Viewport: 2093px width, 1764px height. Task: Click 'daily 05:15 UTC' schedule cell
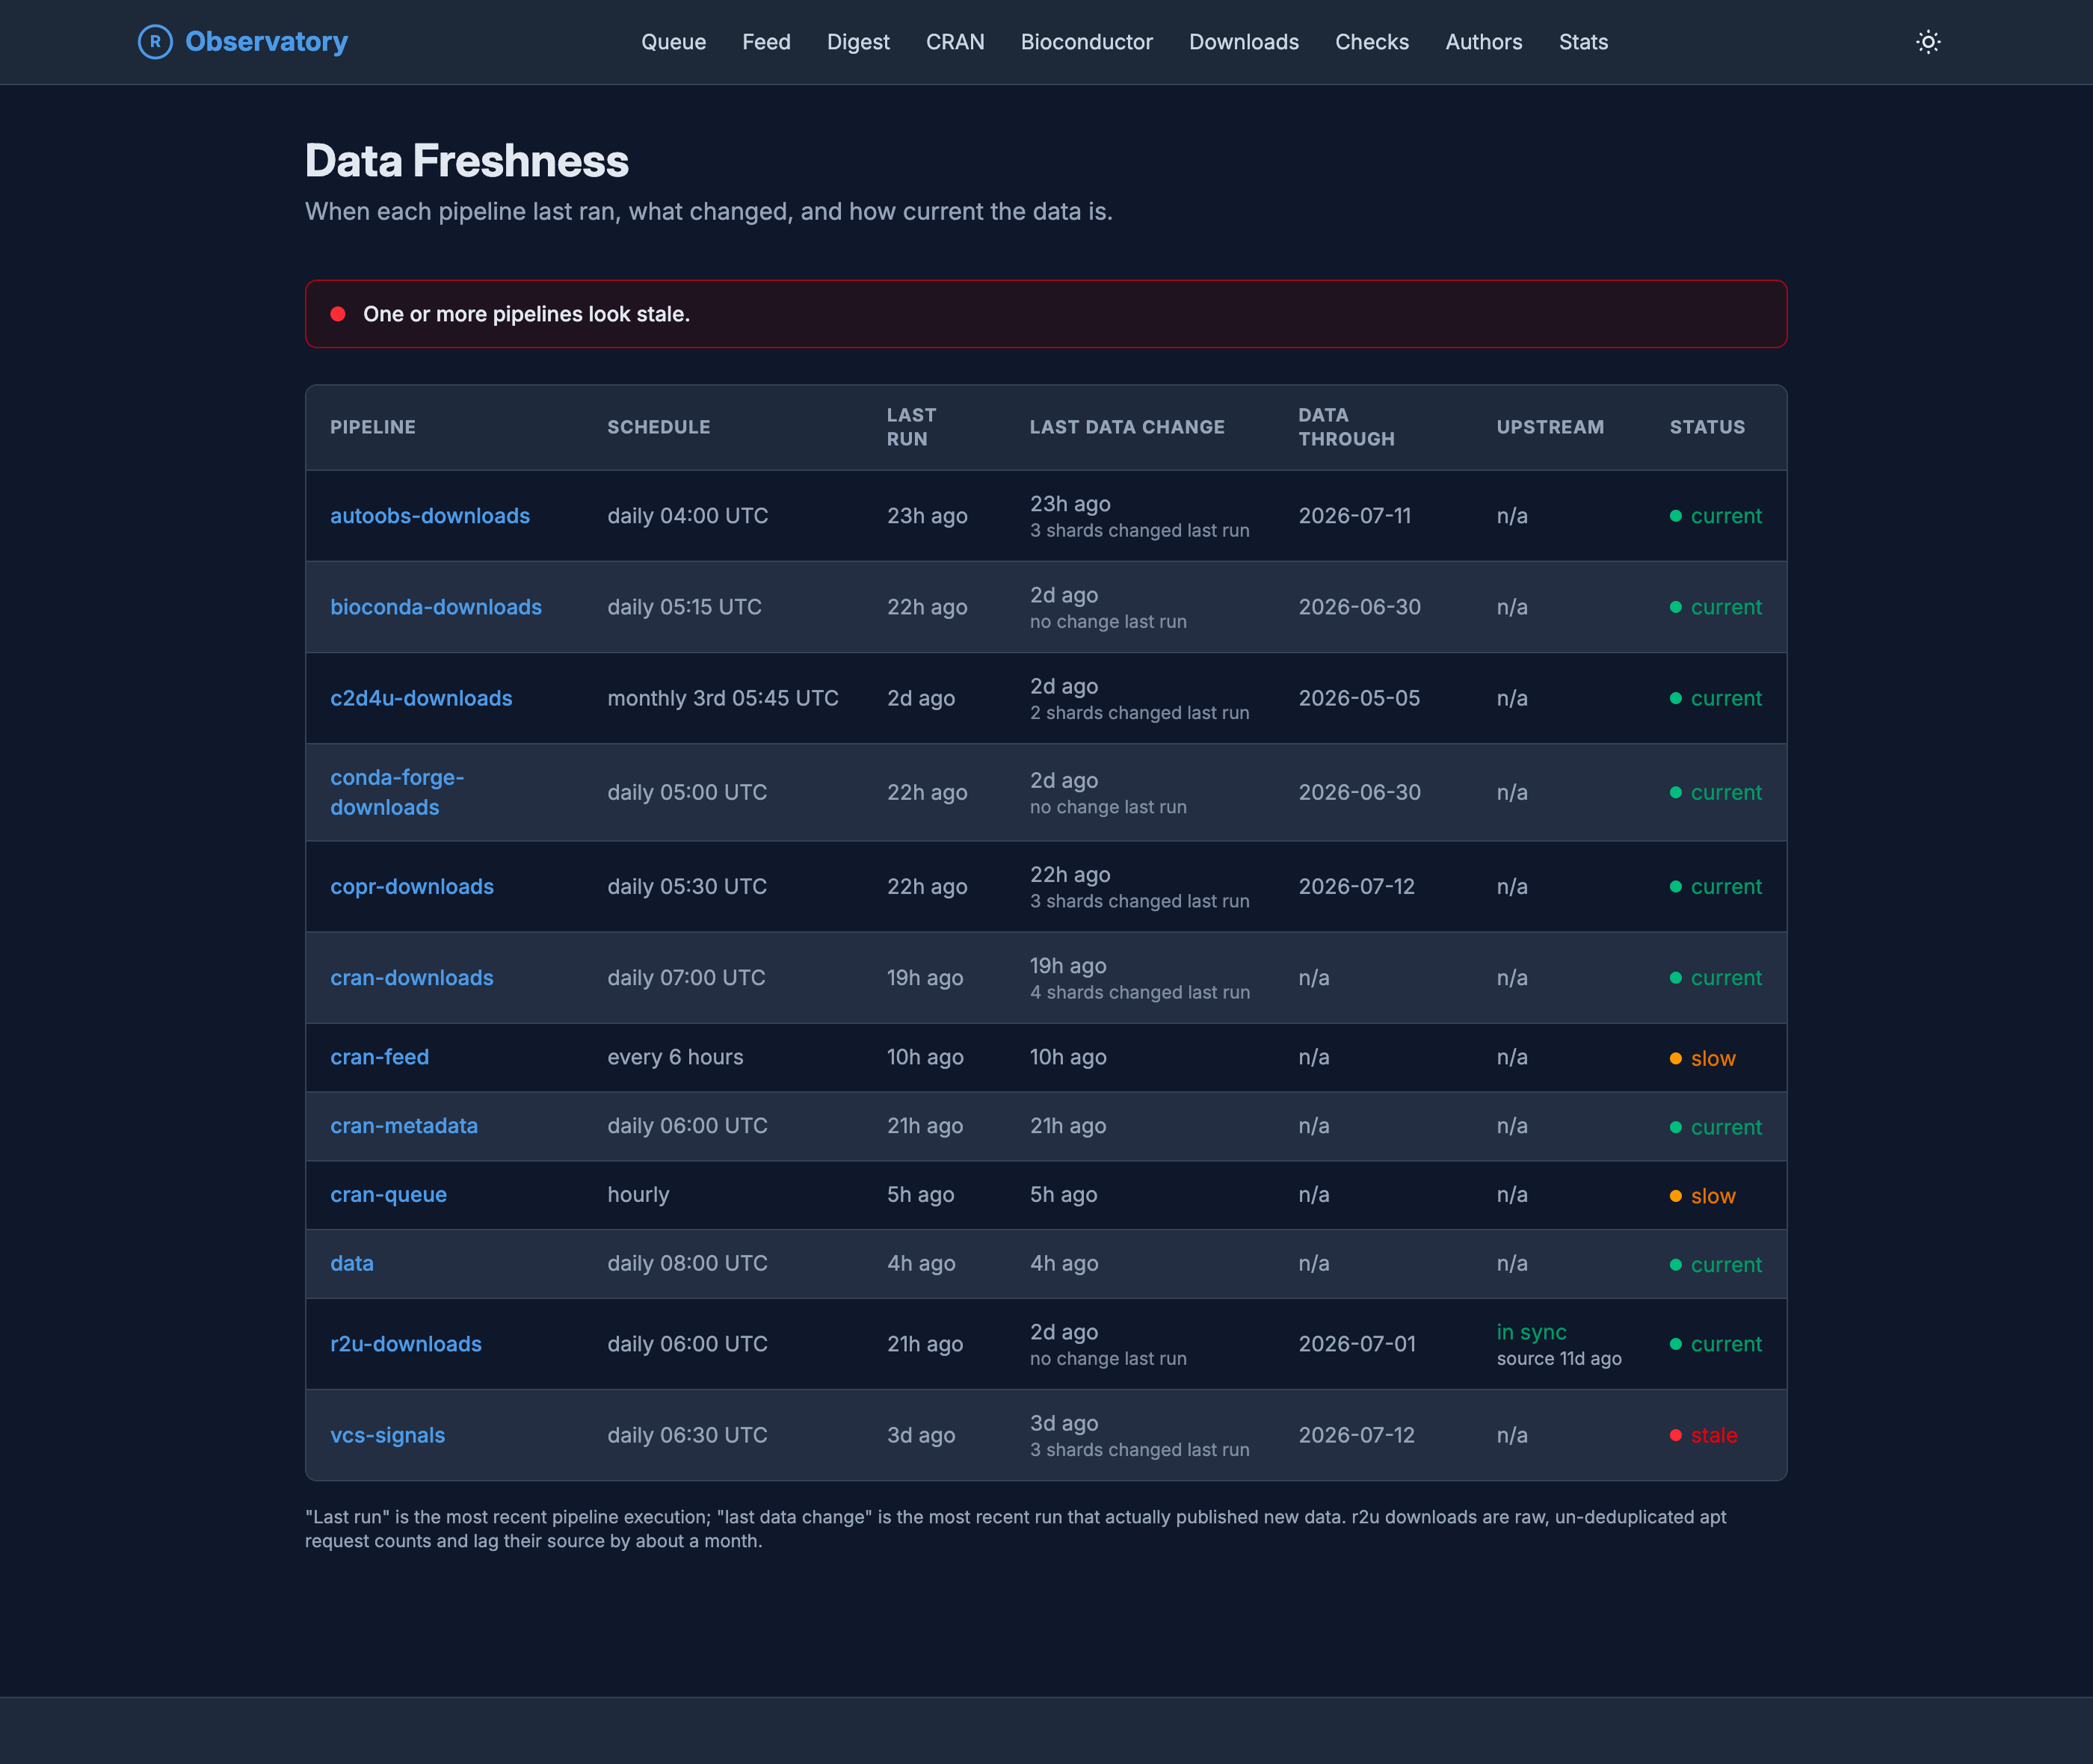pyautogui.click(x=684, y=607)
